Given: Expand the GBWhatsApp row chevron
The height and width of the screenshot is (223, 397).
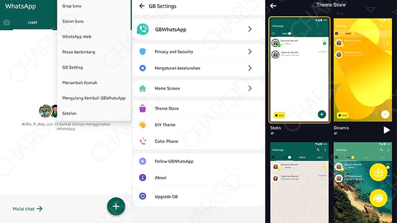Looking at the screenshot, I should (250, 29).
